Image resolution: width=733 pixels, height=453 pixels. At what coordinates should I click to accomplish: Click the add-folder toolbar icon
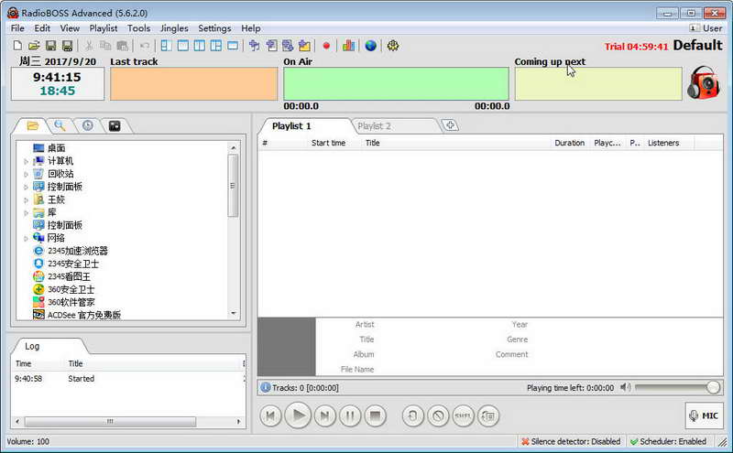[304, 46]
